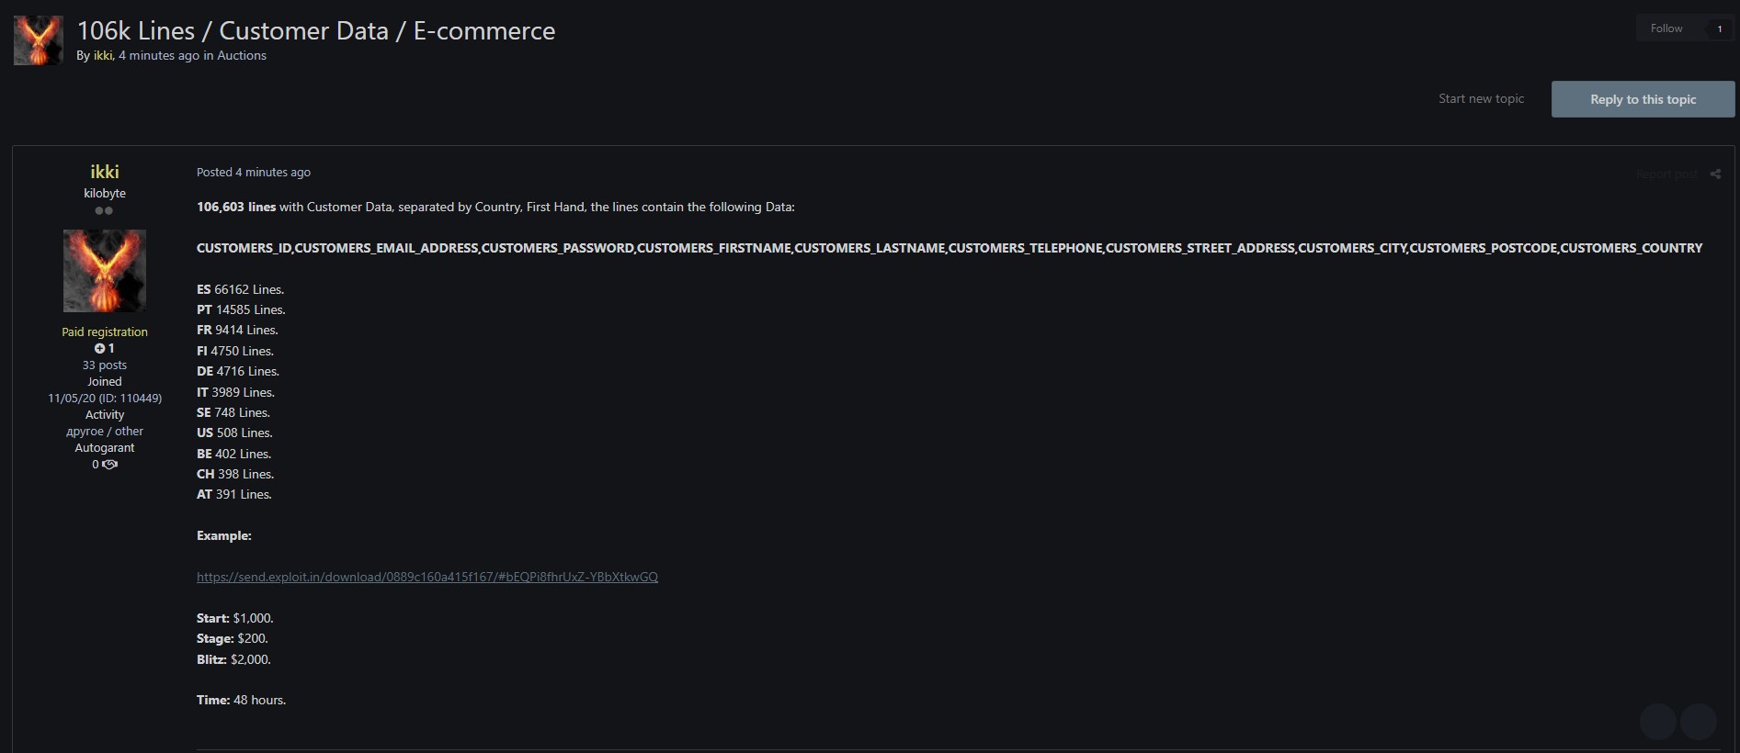Click the reputation plus icon
This screenshot has width=1740, height=753.
point(99,349)
